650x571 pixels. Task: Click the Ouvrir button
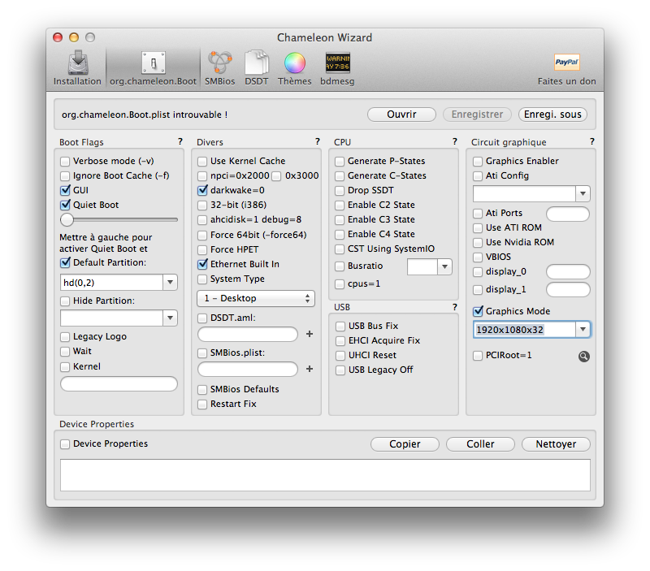point(401,115)
